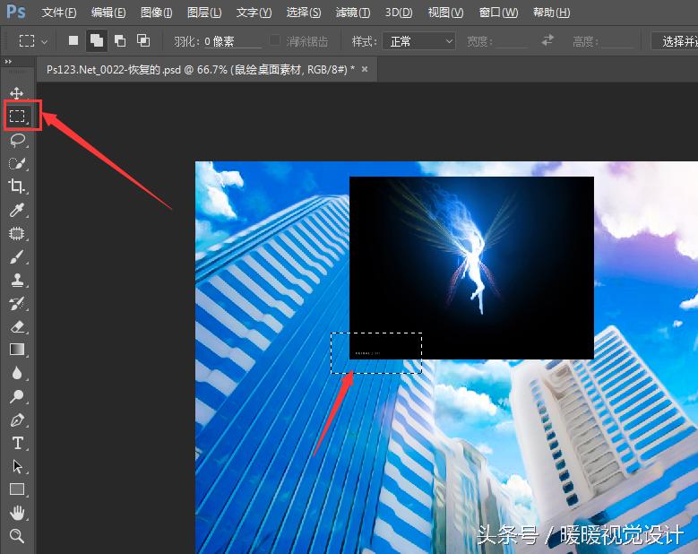Open the 样式 style dropdown
The width and height of the screenshot is (698, 554).
tap(418, 41)
